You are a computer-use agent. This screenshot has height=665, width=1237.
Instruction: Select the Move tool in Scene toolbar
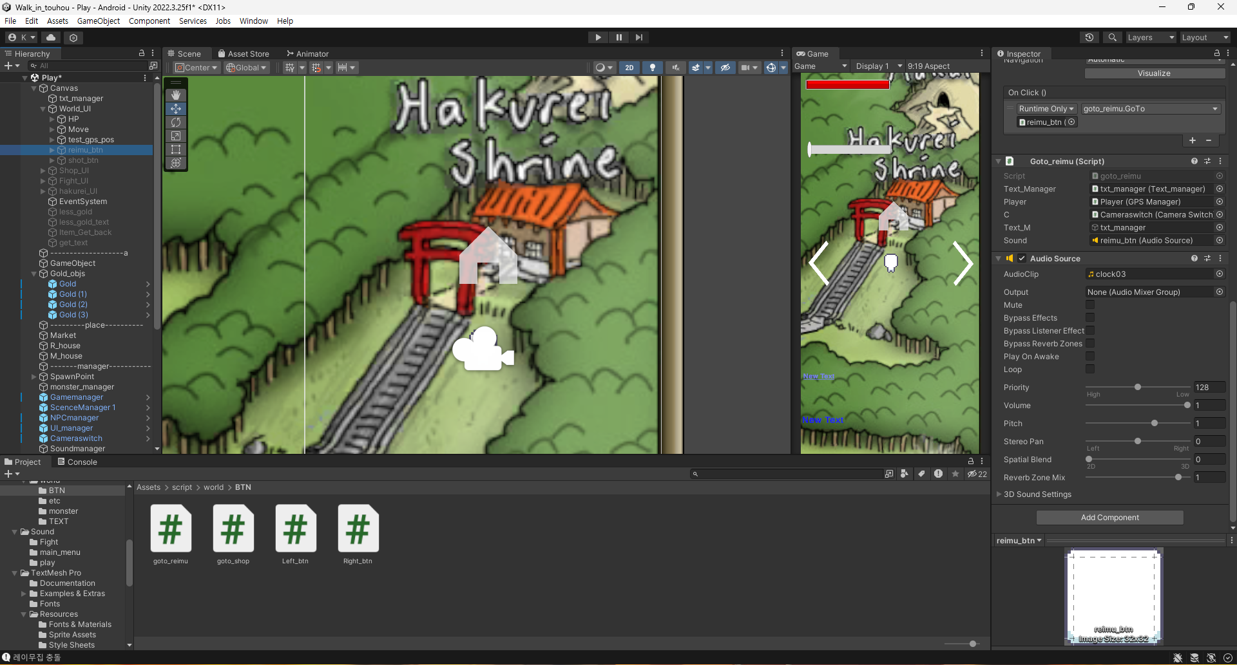click(176, 109)
